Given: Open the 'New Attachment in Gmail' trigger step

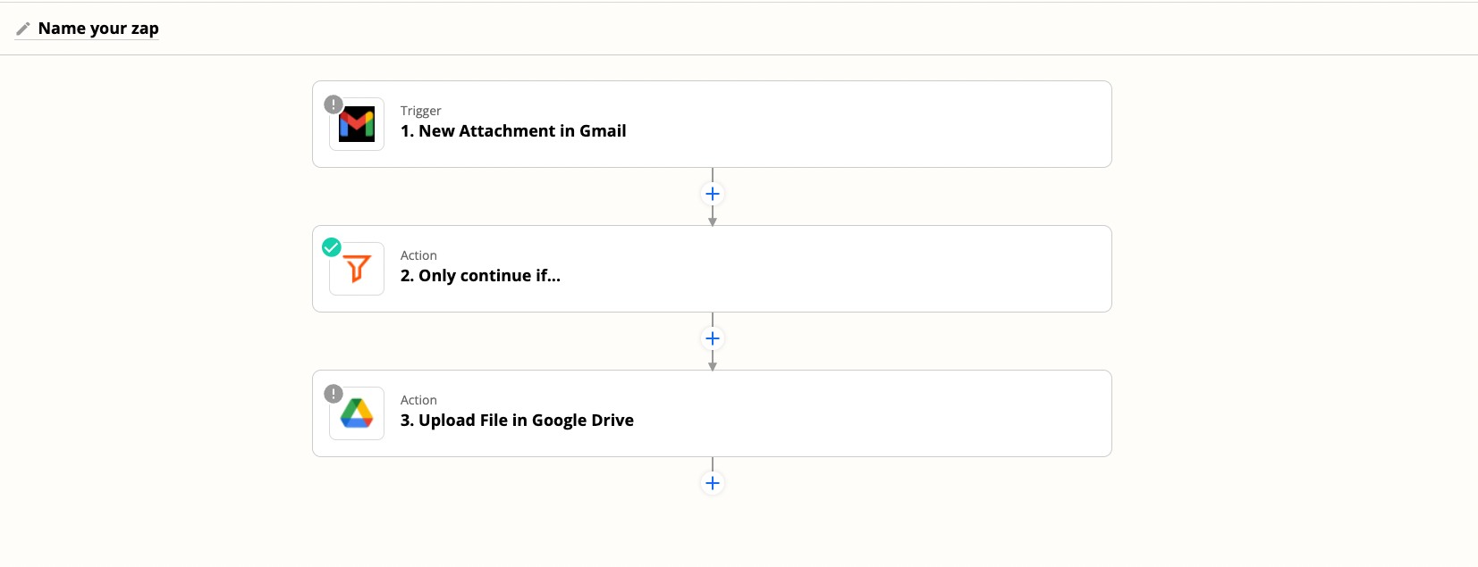Looking at the screenshot, I should pos(712,124).
